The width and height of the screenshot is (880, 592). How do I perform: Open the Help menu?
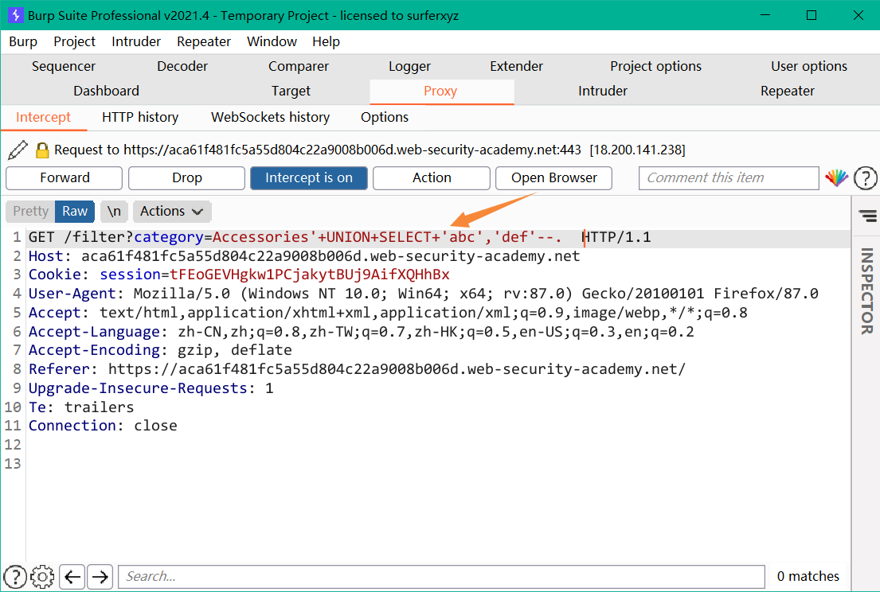tap(326, 41)
